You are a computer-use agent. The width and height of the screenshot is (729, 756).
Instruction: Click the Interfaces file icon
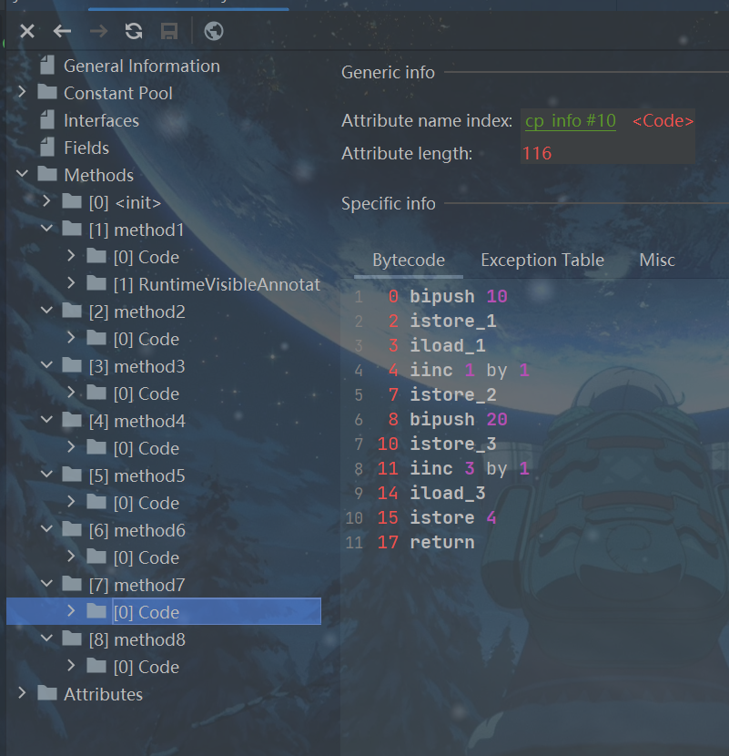(x=47, y=120)
